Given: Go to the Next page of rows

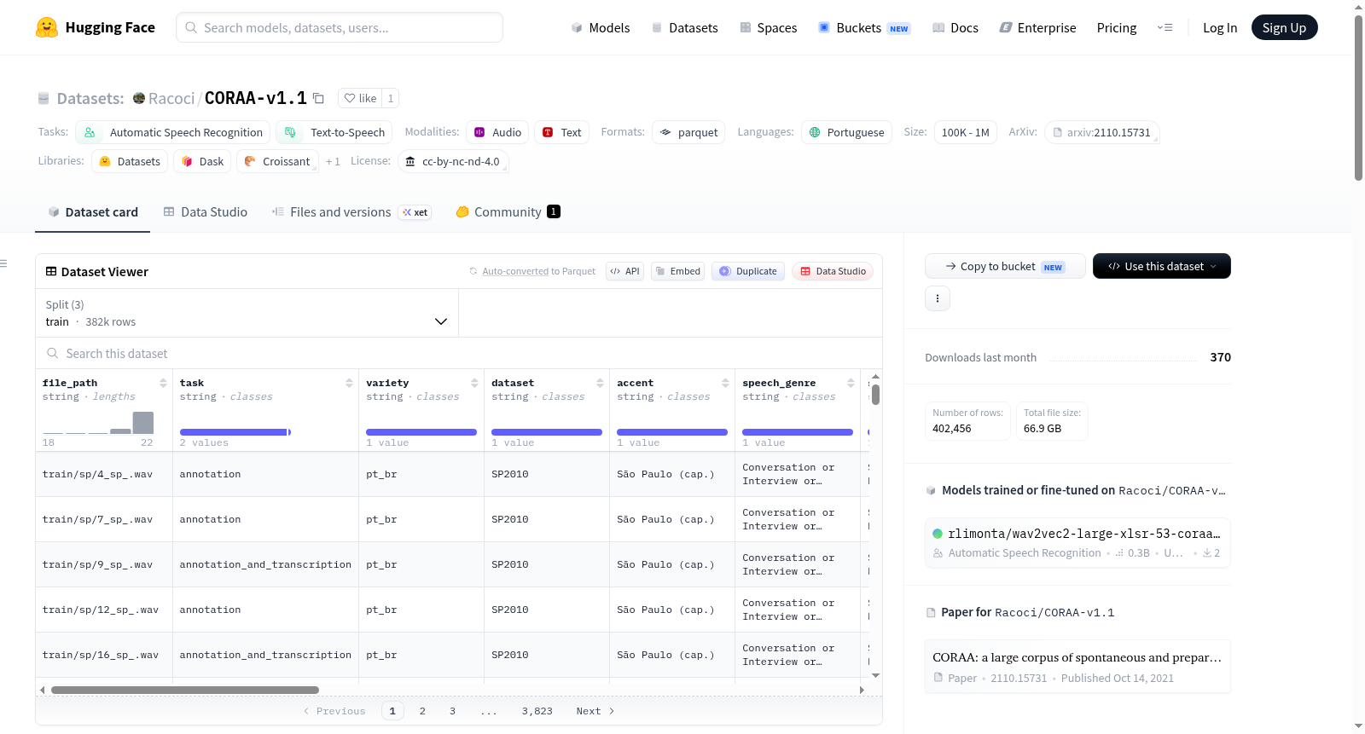Looking at the screenshot, I should pyautogui.click(x=595, y=711).
